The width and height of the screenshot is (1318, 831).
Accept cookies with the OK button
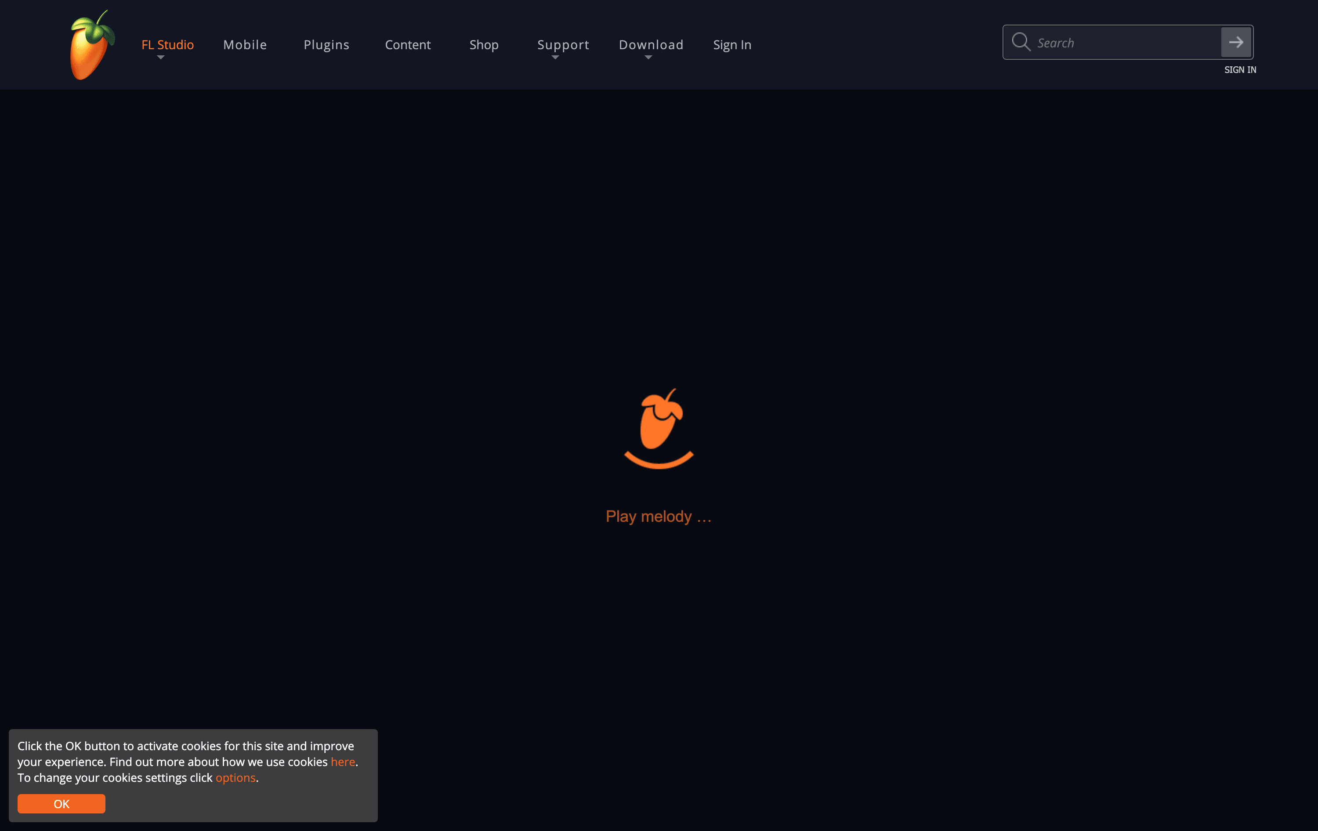62,804
